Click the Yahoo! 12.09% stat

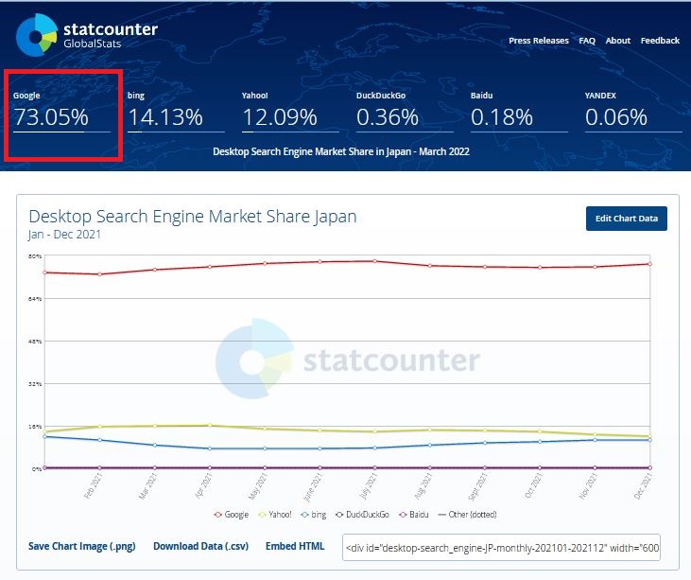[x=290, y=111]
